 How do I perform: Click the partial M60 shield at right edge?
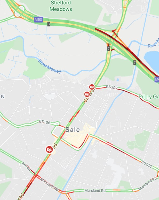(157, 79)
